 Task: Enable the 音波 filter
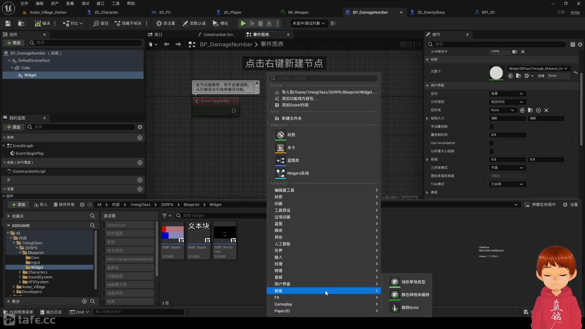point(128,242)
